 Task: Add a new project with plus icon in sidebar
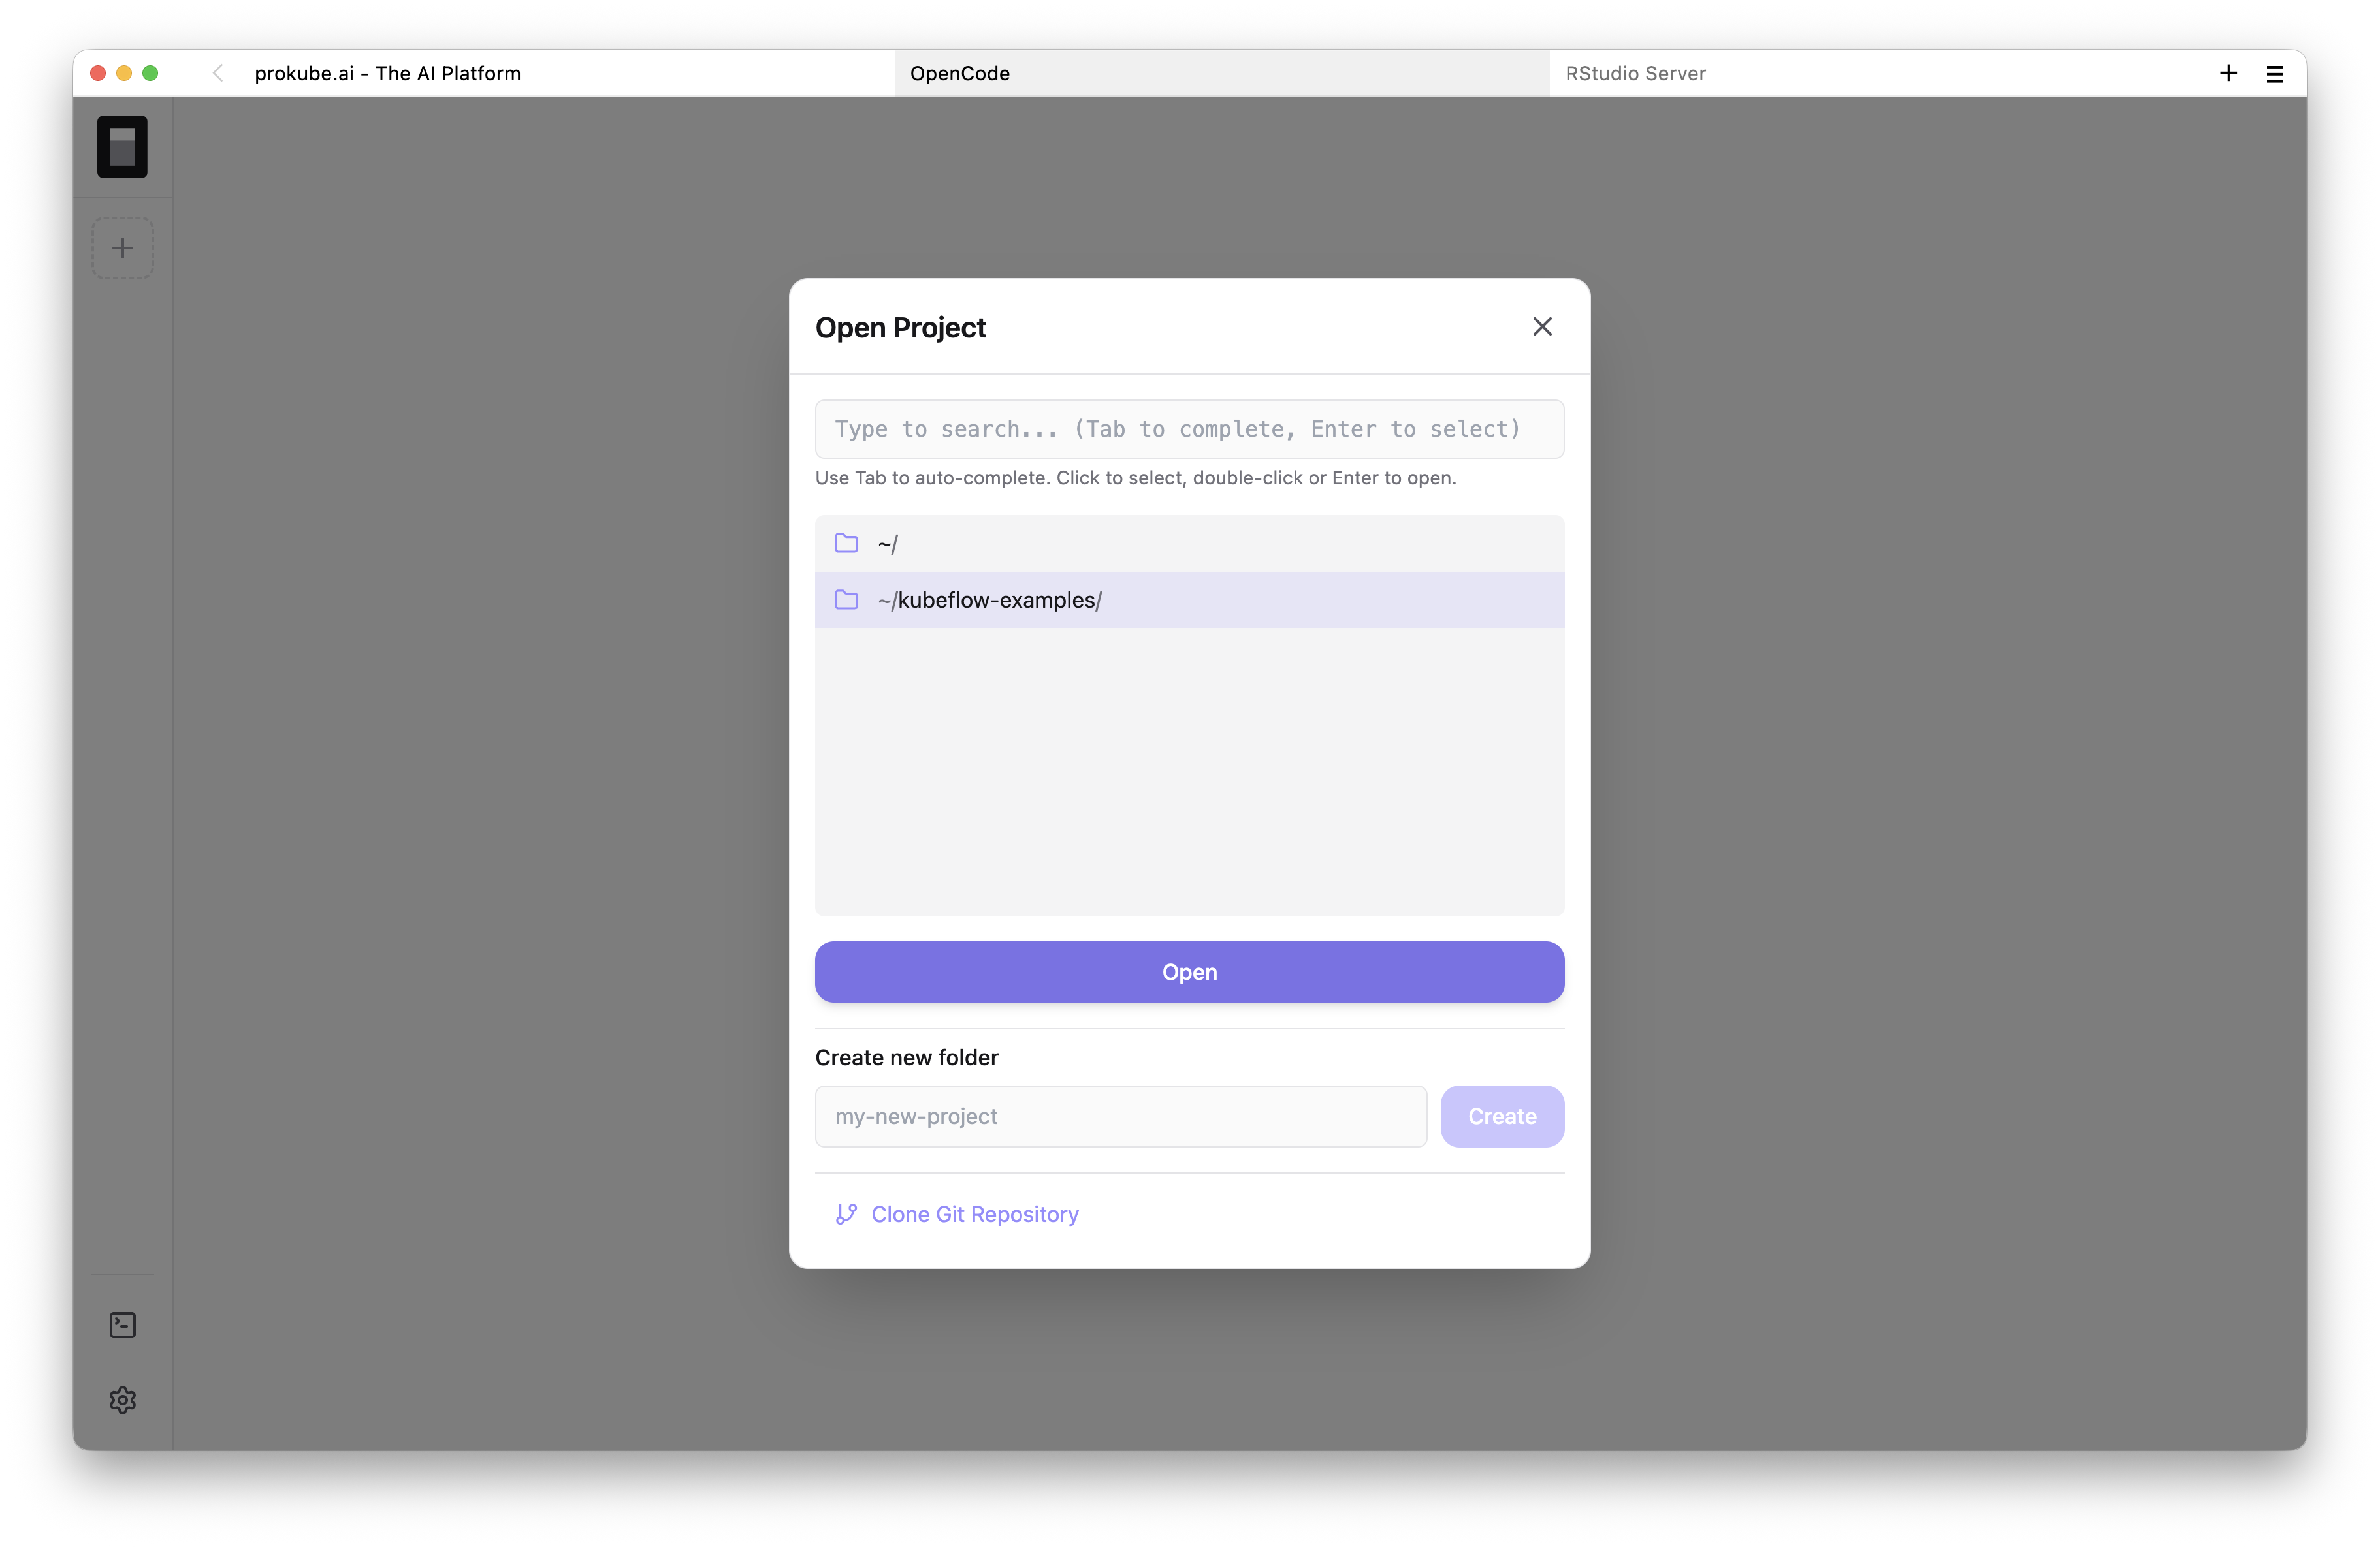122,248
